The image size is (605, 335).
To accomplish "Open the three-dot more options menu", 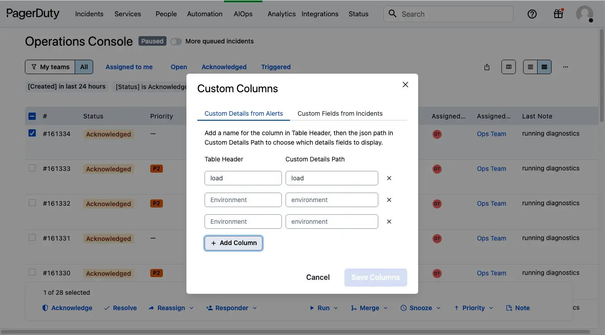I will pos(566,67).
